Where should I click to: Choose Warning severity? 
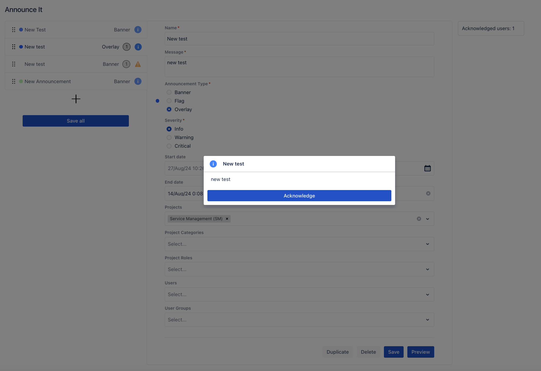pyautogui.click(x=169, y=138)
